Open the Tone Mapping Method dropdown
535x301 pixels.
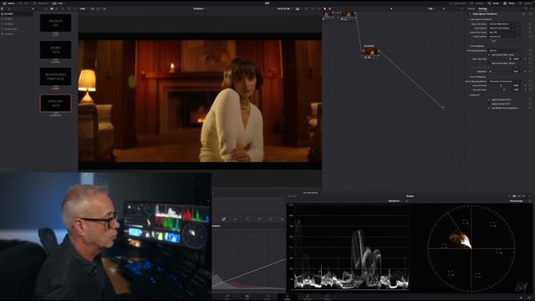pyautogui.click(x=504, y=50)
